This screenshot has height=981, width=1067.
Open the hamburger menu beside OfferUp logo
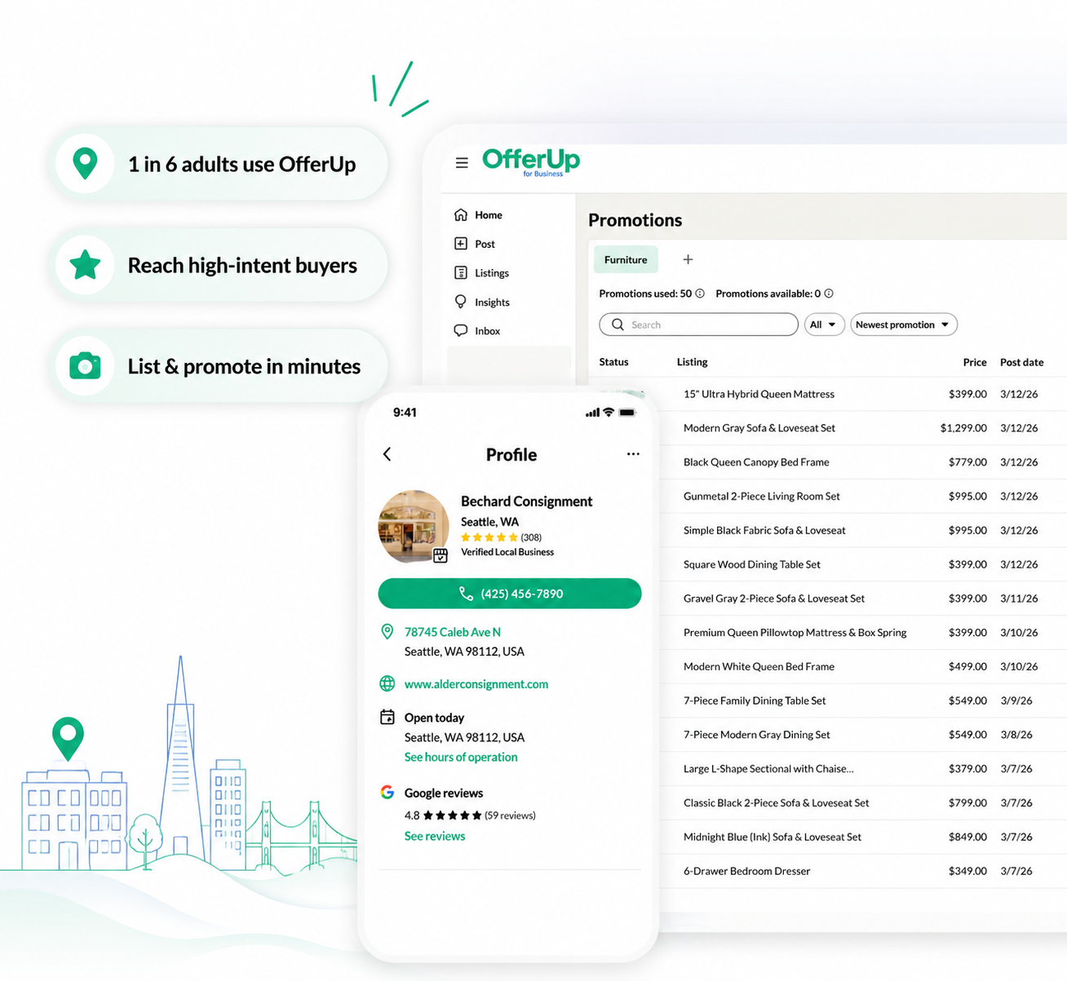(x=462, y=163)
